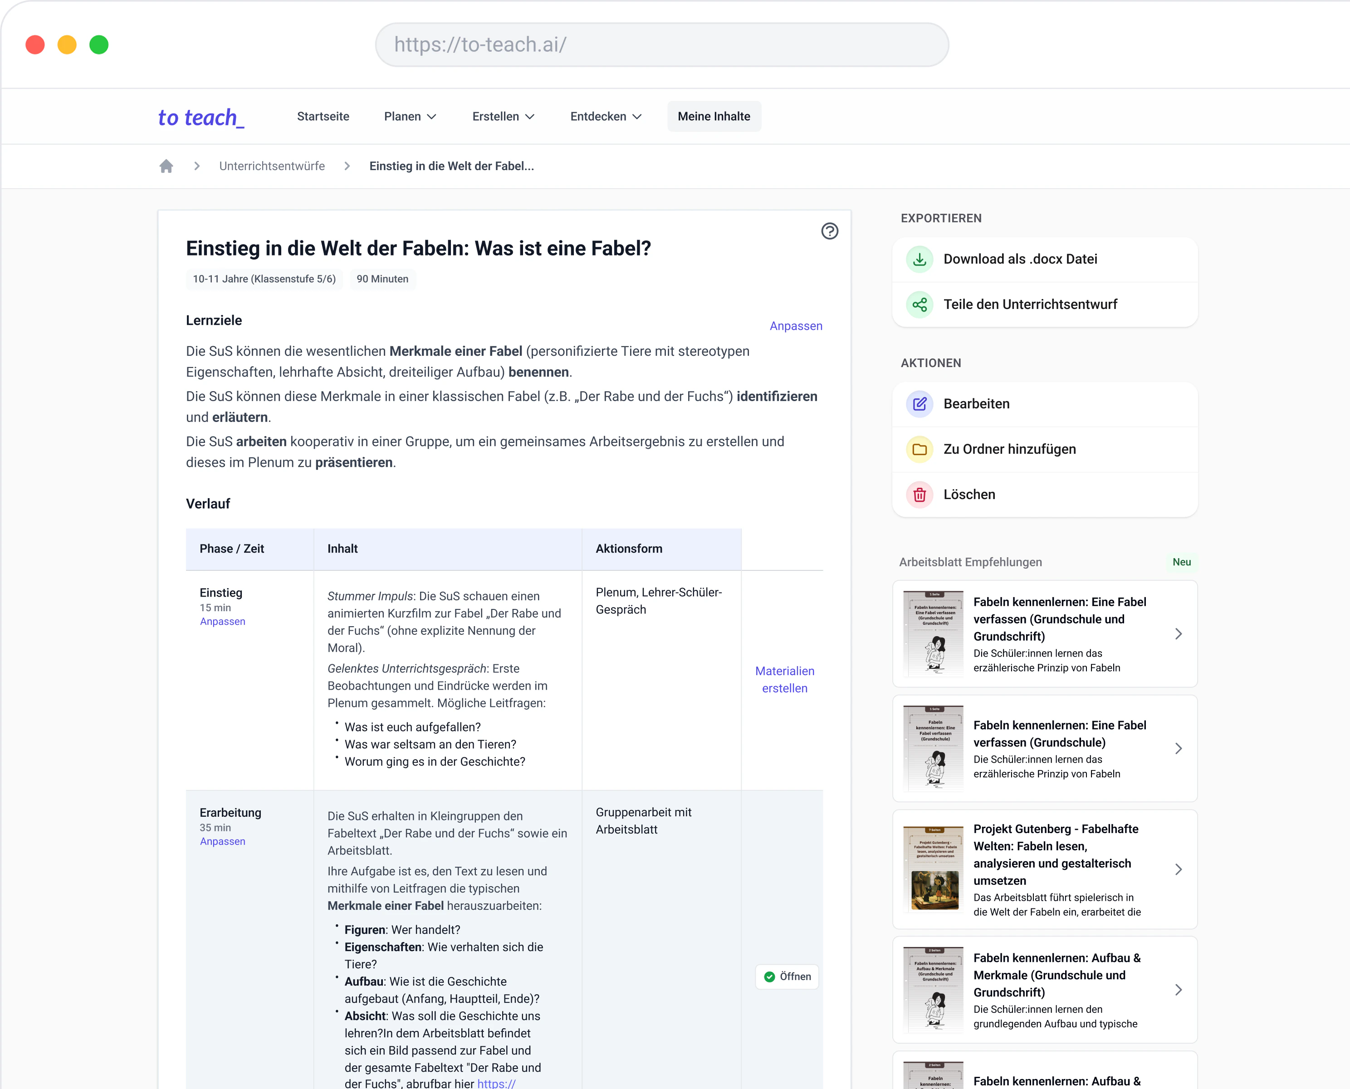Screen dimensions: 1350x1089
Task: Click the green download icon
Action: click(x=919, y=259)
